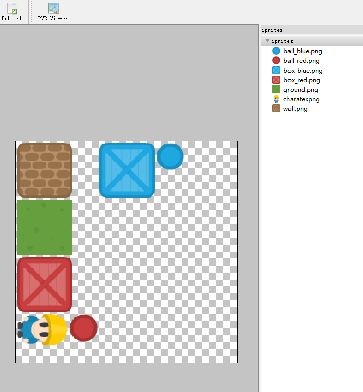Select the wall.png icon in sprite list
The image size is (363, 392).
click(x=276, y=108)
